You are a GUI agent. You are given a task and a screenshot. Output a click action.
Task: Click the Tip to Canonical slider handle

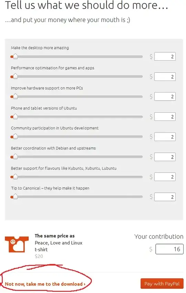click(x=15, y=196)
